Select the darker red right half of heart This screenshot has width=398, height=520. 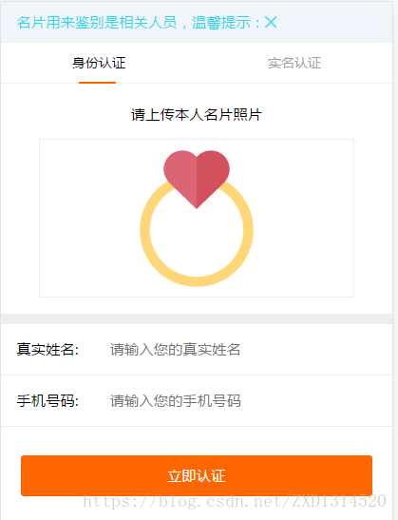(x=212, y=174)
